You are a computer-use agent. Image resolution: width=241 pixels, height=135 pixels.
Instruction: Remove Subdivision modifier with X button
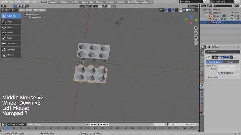(235, 57)
